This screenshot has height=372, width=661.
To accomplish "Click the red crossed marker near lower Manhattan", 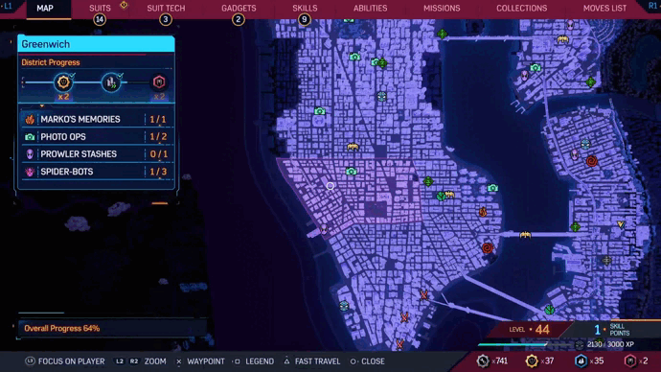I will click(423, 294).
